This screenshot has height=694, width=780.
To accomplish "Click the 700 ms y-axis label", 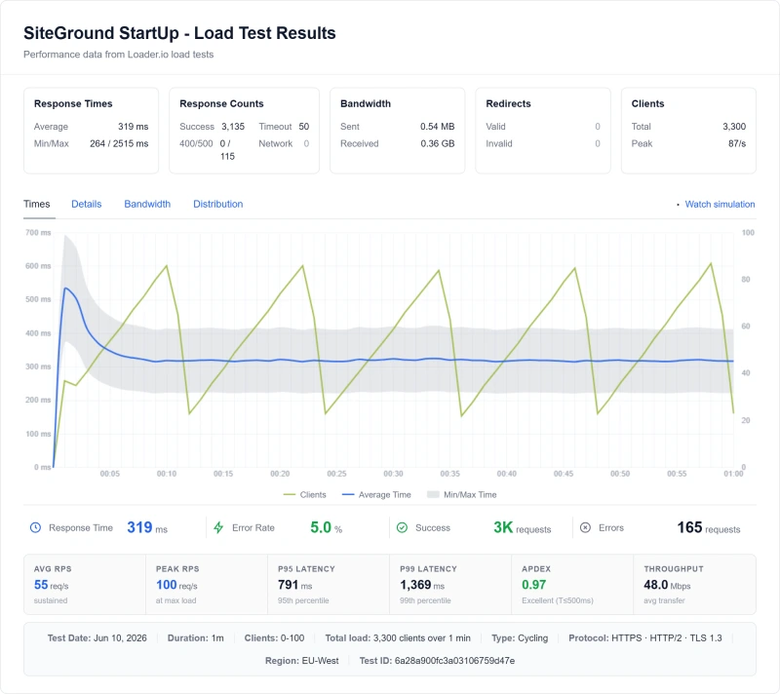I will pyautogui.click(x=38, y=233).
